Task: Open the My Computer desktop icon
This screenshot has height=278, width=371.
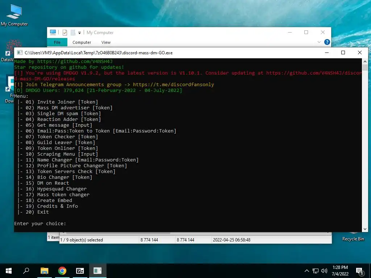Action: 14,15
